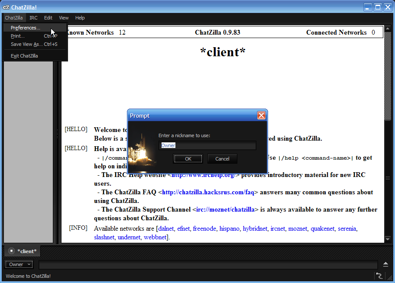Click the ChatZilla 0.9.83 header text

click(x=218, y=32)
